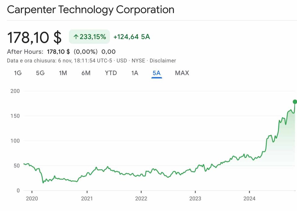Viewport: 297px width, 211px height.
Task: Click the green upward arrow in percentage badge
Action: coord(76,37)
